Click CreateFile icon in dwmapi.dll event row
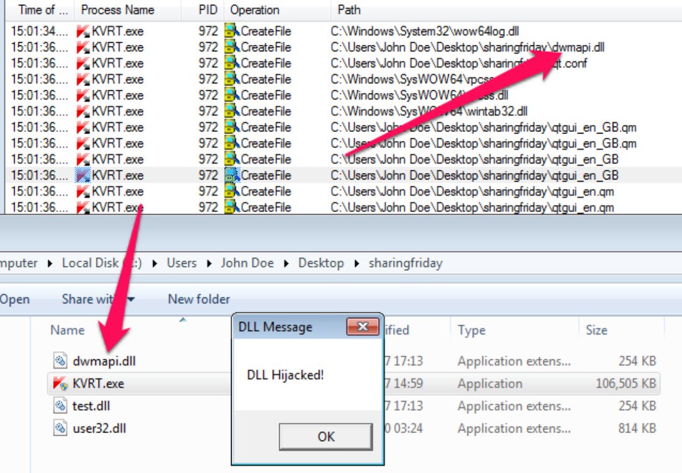The width and height of the screenshot is (682, 473). (231, 47)
